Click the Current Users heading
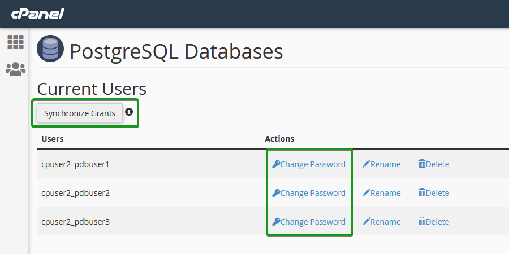 coord(92,89)
